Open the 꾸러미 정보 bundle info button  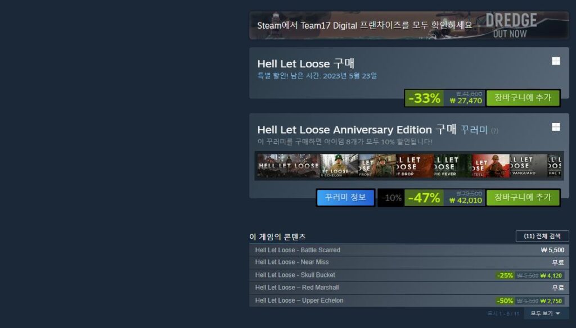tap(345, 198)
